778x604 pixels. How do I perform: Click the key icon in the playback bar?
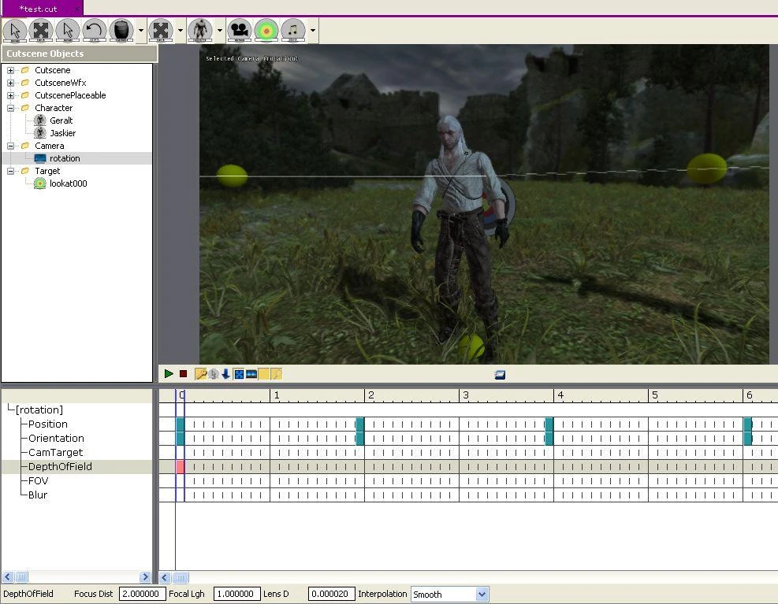200,374
